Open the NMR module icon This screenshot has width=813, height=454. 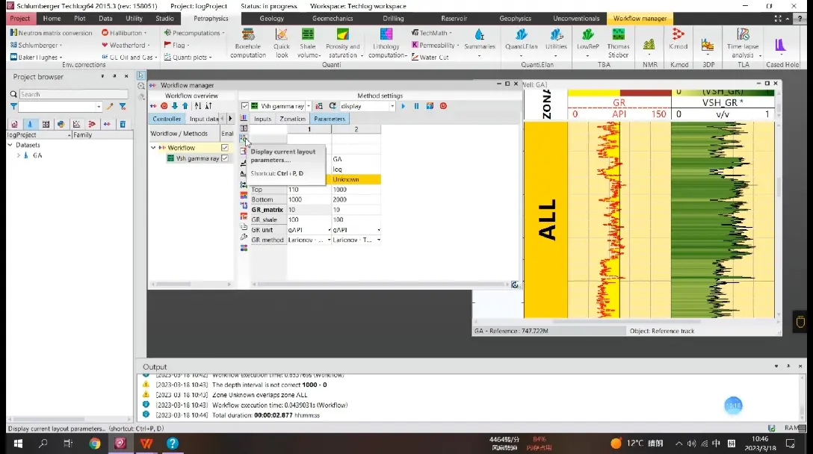coord(649,45)
